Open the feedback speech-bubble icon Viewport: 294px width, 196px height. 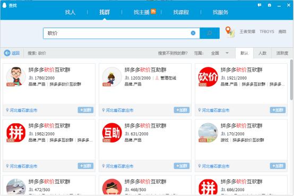coord(260,5)
